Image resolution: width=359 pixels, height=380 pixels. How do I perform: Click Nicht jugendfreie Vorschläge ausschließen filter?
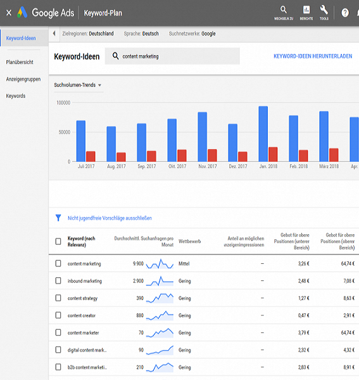click(x=110, y=218)
